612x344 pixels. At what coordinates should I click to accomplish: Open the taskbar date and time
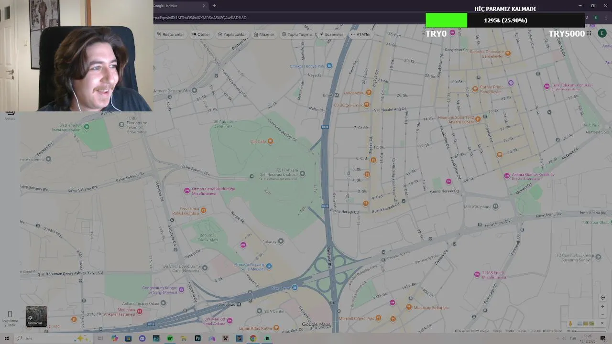click(587, 338)
